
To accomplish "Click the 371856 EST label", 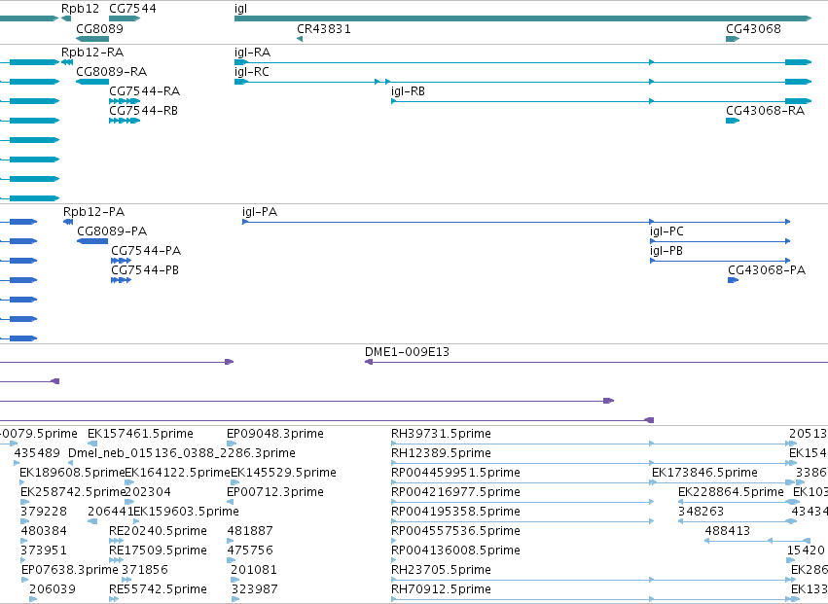I will (145, 570).
